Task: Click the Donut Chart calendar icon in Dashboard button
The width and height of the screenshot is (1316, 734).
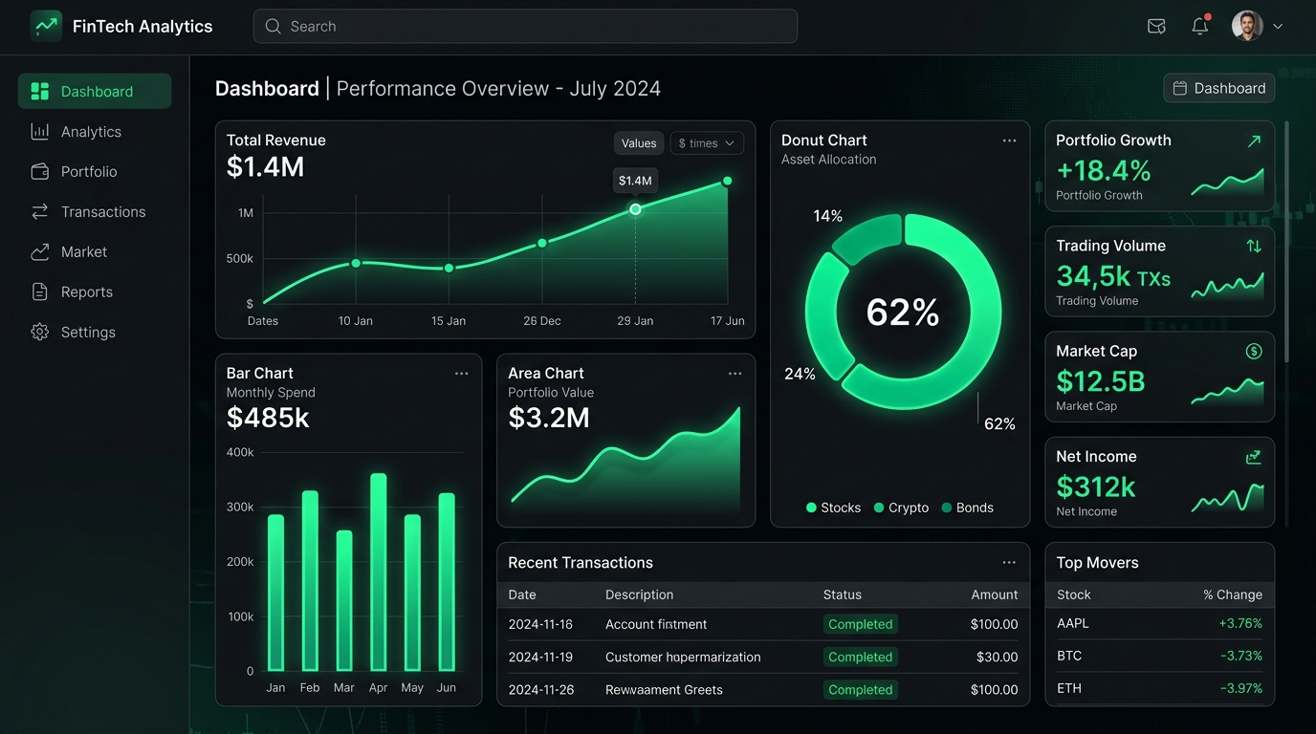Action: click(1180, 88)
